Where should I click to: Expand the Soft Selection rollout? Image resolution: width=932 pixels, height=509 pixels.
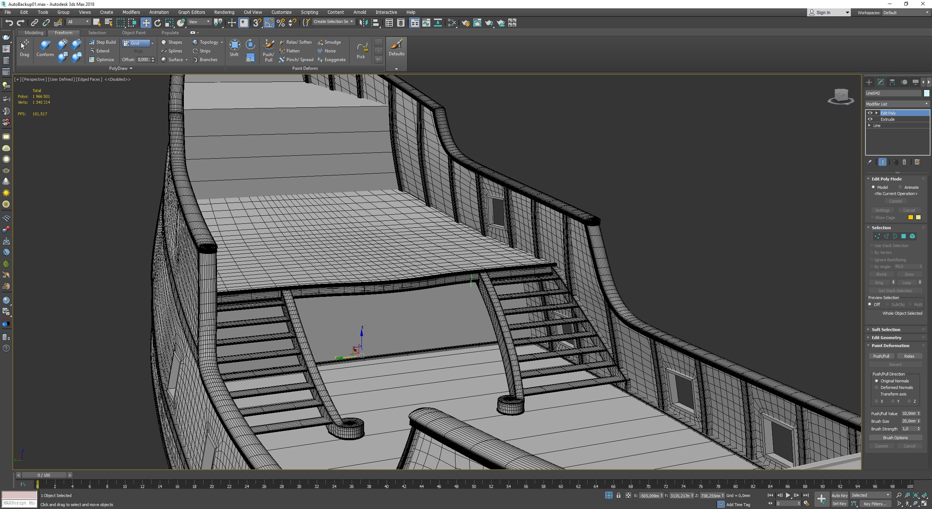point(886,330)
